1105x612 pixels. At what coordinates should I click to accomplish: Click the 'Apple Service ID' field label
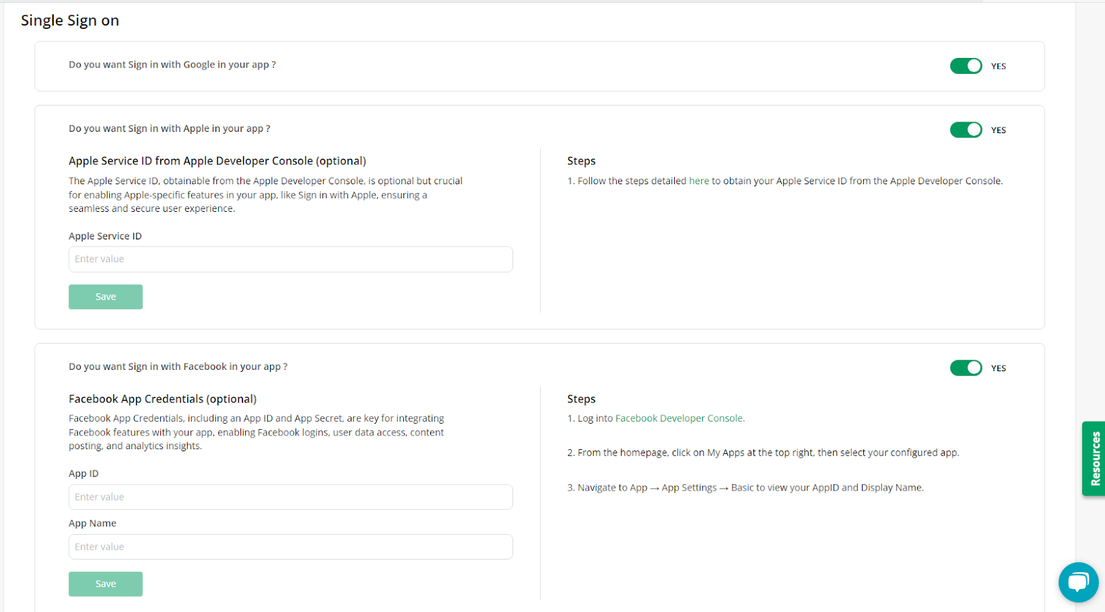pyautogui.click(x=105, y=236)
